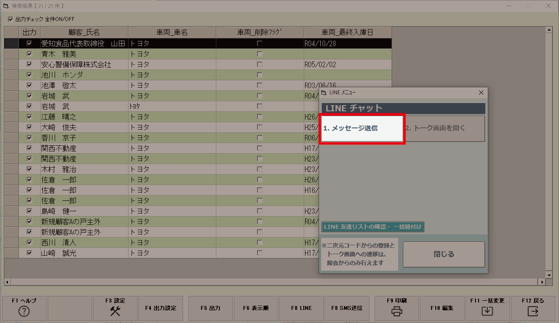Select customer 香川 京子
This screenshot has height=323, width=559.
(x=84, y=138)
